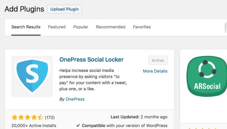Screen dimensions: 227x129
Task: Click the Upload Plugin button
Action: 64,9
